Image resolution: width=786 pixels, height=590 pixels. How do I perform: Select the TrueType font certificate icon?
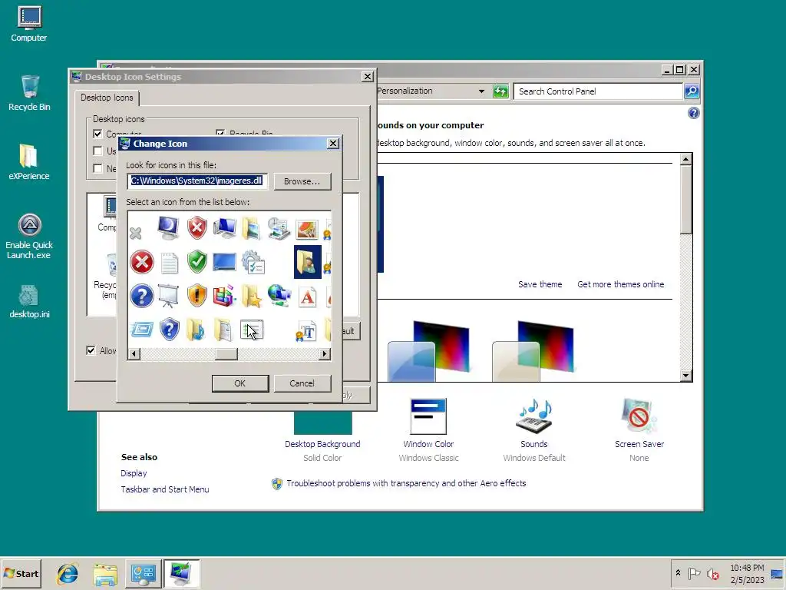[306, 331]
